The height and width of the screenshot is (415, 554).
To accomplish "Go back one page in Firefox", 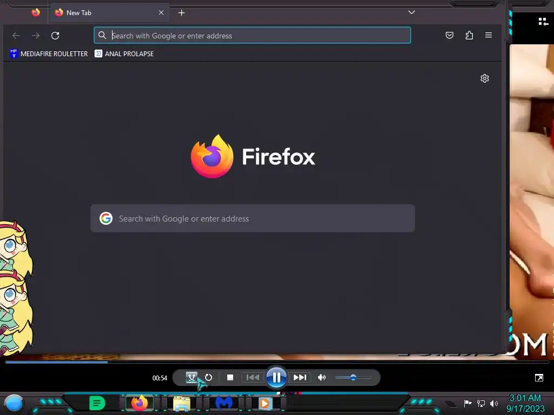I will coord(16,36).
